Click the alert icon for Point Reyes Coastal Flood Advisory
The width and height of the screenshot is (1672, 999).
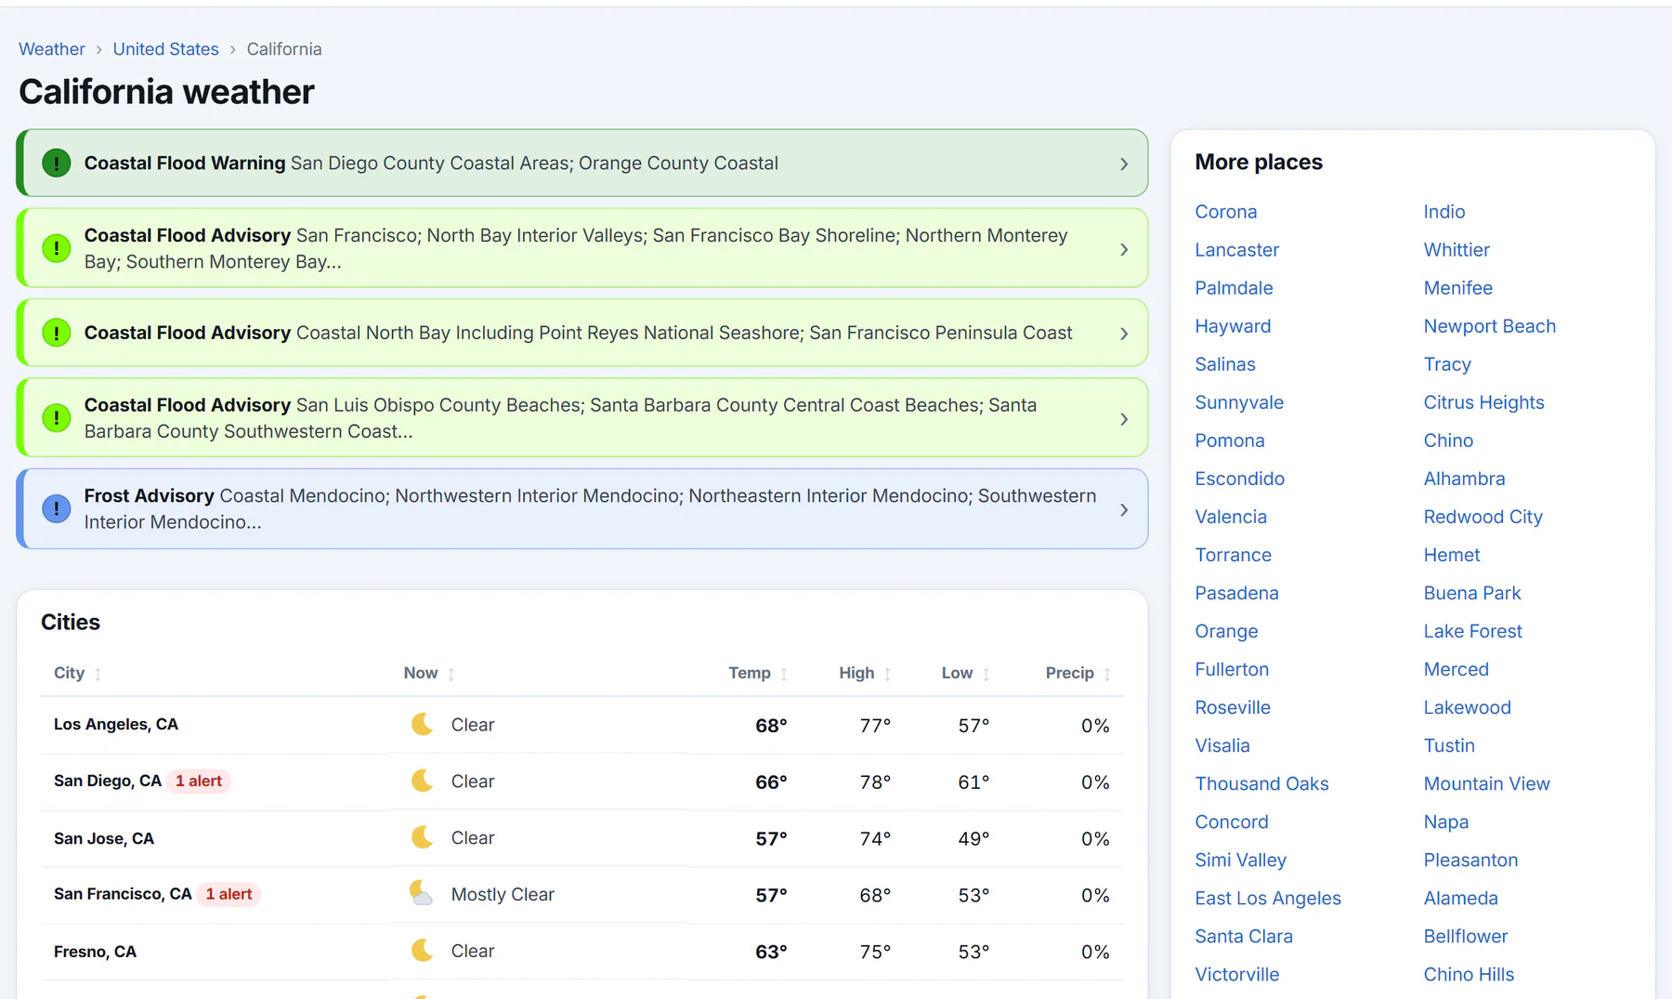(x=57, y=333)
